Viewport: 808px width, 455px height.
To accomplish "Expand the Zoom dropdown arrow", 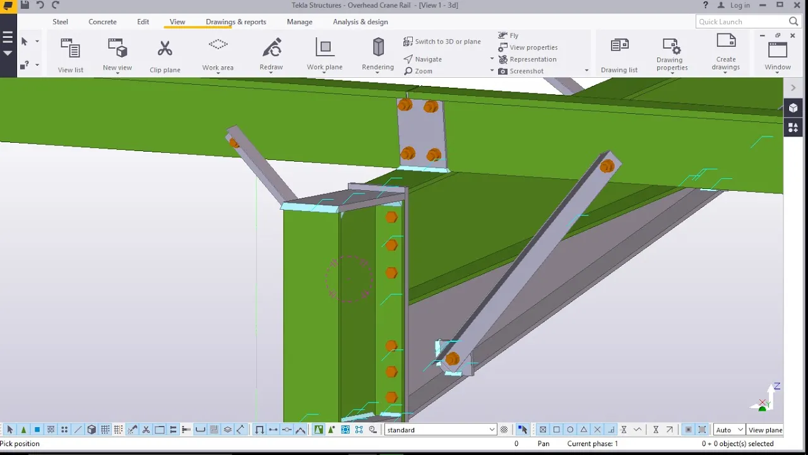I will coord(492,71).
